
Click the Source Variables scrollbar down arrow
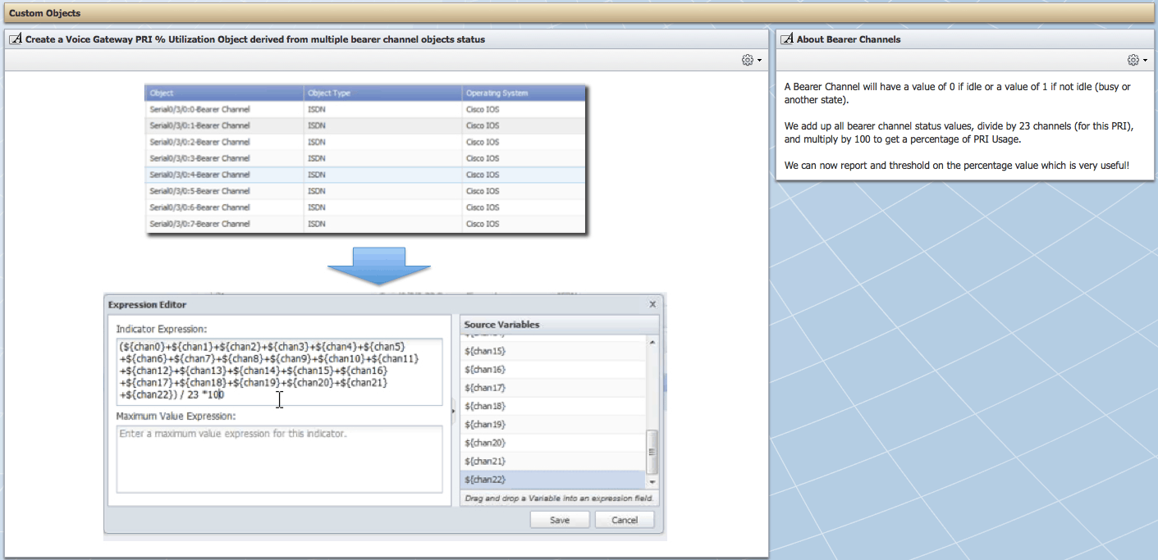(652, 483)
